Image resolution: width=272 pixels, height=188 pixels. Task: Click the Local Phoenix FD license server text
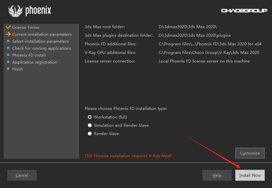point(204,61)
